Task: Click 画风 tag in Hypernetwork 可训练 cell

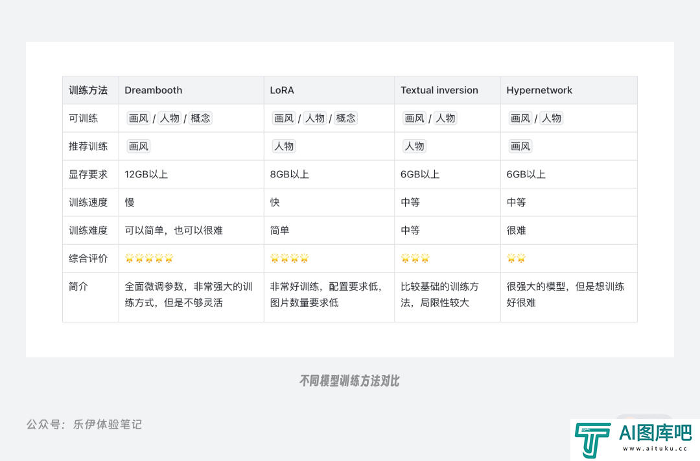Action: (x=520, y=118)
